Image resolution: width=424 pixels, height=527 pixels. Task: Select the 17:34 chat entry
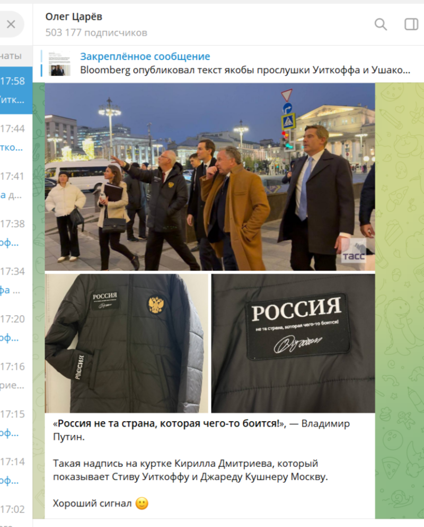16,281
